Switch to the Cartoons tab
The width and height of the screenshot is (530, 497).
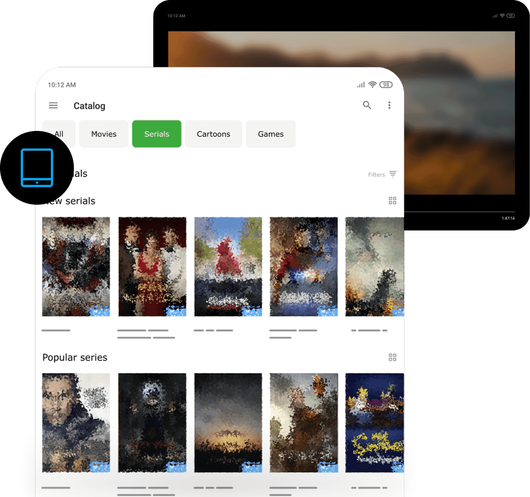pyautogui.click(x=214, y=134)
